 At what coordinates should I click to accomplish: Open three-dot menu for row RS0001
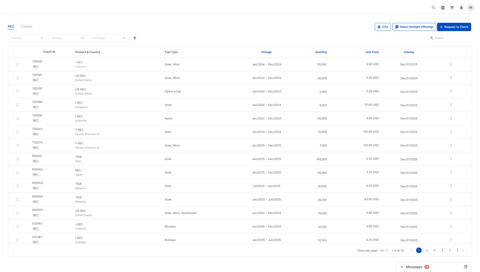coord(451,159)
